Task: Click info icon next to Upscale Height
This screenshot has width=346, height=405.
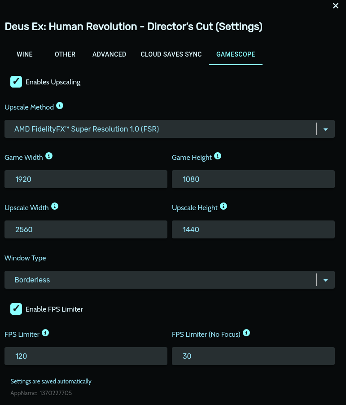Action: (x=223, y=207)
